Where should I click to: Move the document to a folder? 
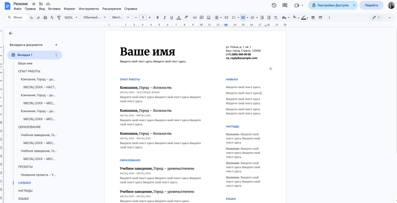coord(41,4)
